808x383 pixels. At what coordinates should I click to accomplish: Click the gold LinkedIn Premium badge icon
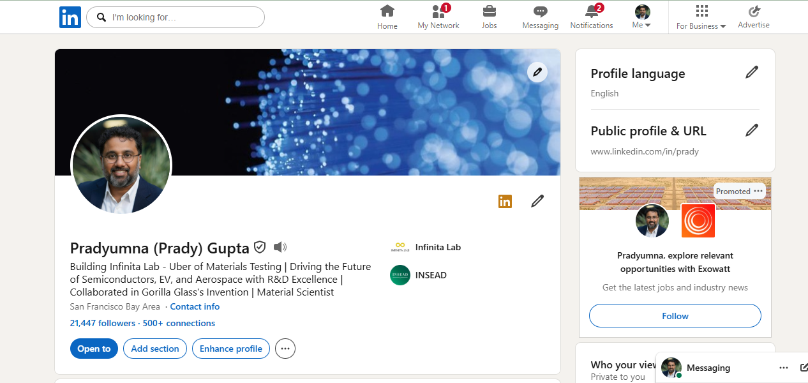(505, 202)
